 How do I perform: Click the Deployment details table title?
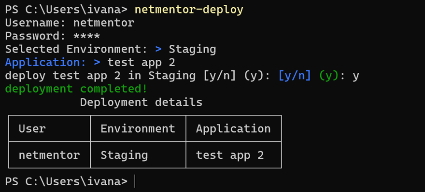141,102
